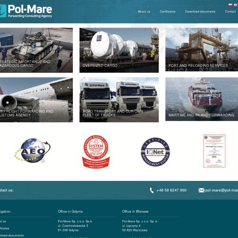Screen dimensions: 238x238
Task: View the scanned certificate document thumbnail
Action: tap(214, 151)
